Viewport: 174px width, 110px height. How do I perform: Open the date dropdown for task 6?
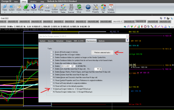(74, 66)
